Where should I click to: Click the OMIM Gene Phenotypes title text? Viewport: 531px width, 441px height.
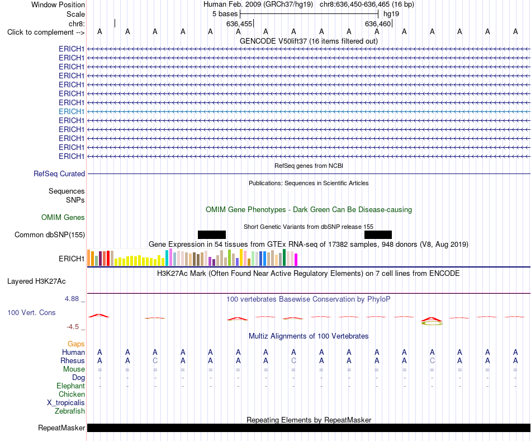pyautogui.click(x=309, y=209)
